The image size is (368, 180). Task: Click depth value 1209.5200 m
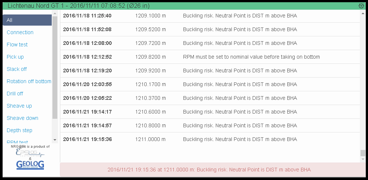pyautogui.click(x=150, y=29)
